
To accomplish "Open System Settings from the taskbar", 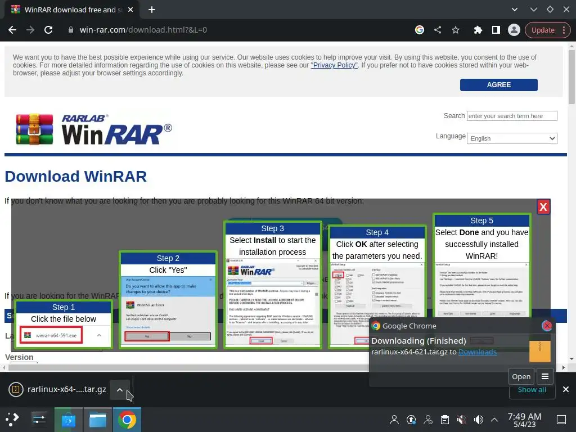I will (39, 419).
